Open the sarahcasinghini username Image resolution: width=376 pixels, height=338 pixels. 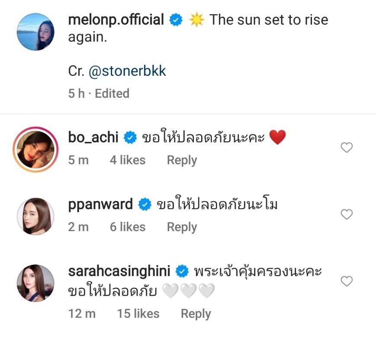pyautogui.click(x=121, y=271)
